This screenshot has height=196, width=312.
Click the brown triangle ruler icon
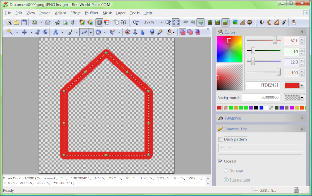pyautogui.click(x=242, y=22)
